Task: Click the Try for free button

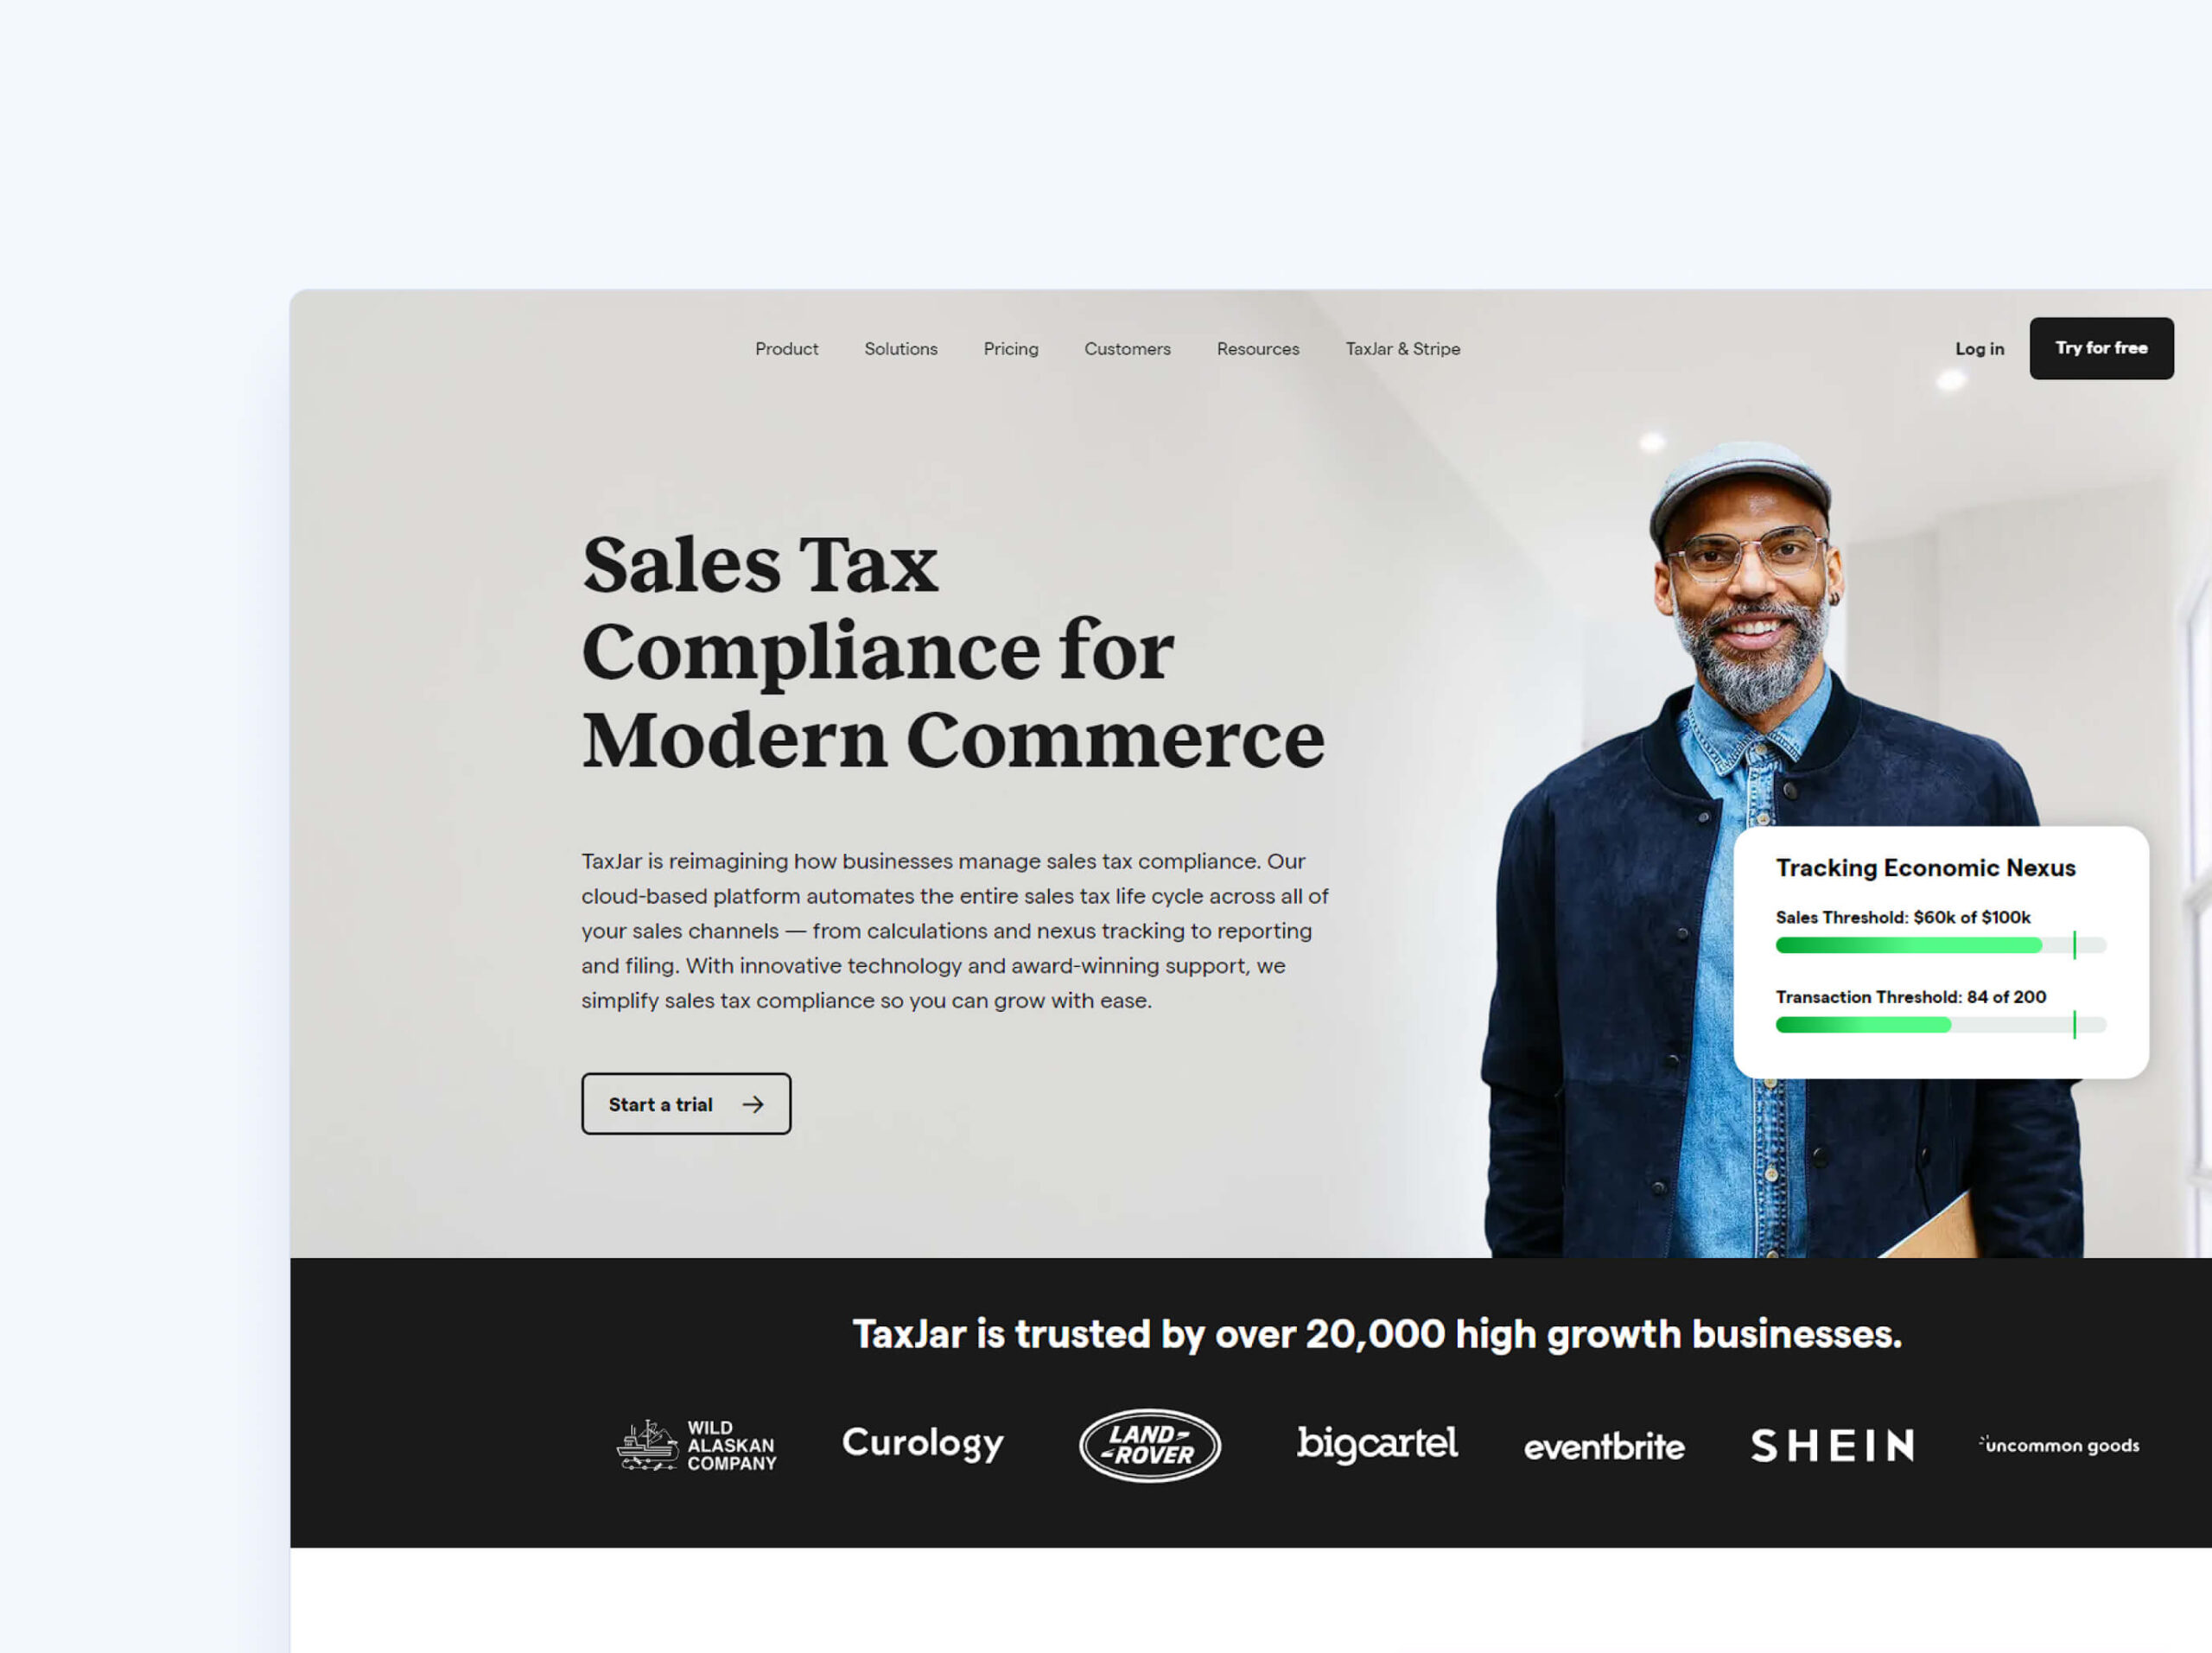Action: pos(2101,347)
